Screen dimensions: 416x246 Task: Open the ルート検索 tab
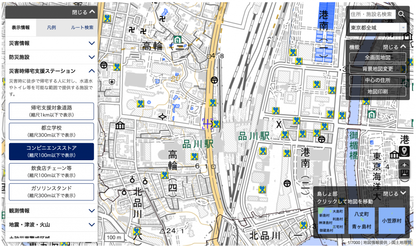82,28
